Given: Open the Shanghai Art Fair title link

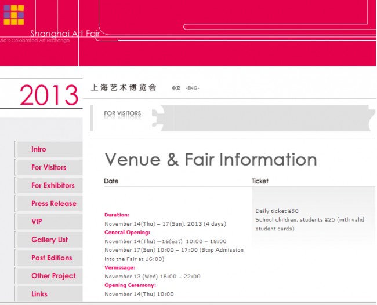Looking at the screenshot, I should pyautogui.click(x=65, y=34).
